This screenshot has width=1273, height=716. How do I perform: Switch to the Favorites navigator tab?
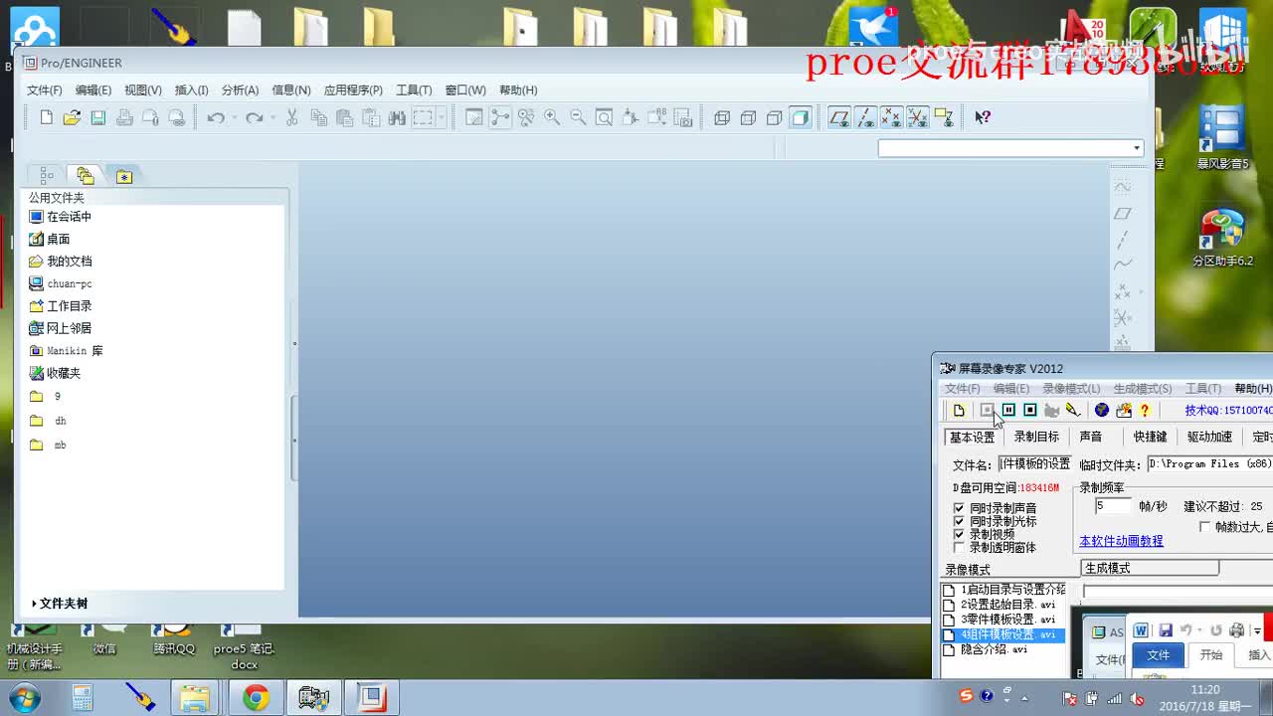[x=124, y=176]
